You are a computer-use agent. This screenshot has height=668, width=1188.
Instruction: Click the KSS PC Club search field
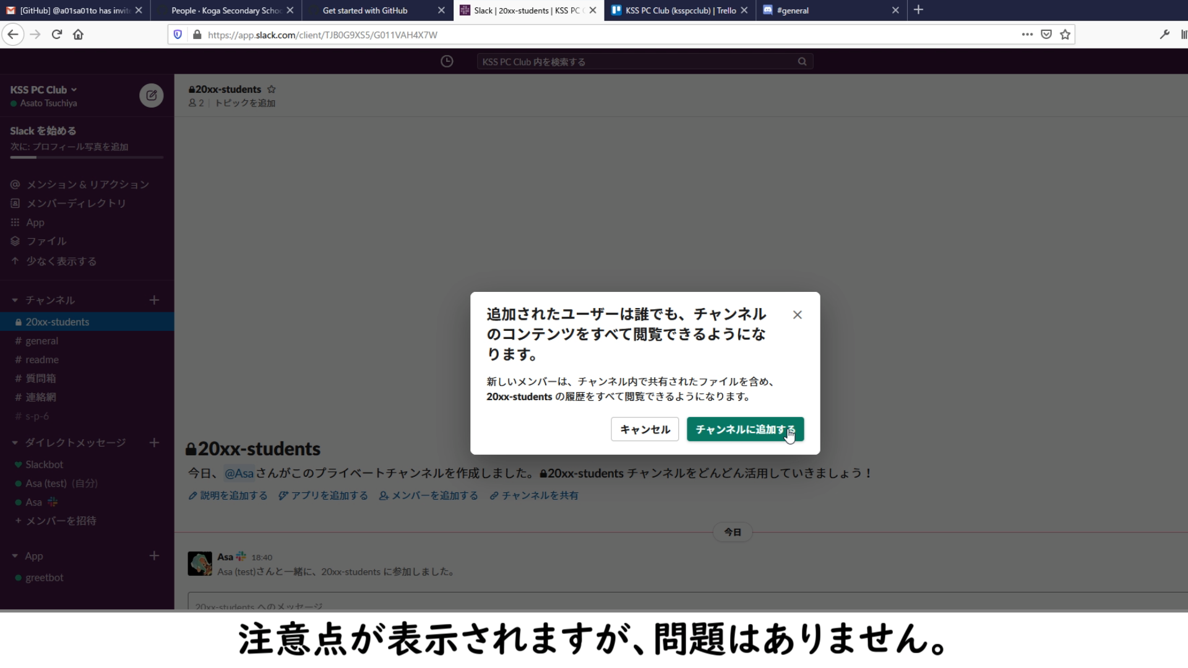(637, 62)
